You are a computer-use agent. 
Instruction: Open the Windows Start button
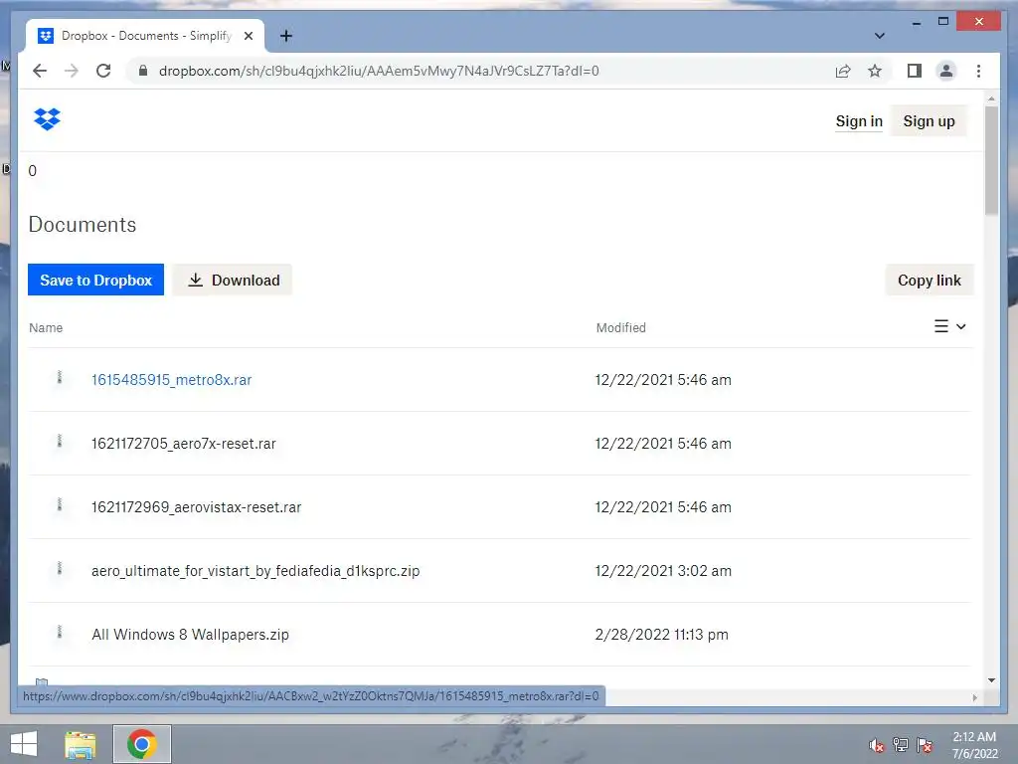point(24,744)
